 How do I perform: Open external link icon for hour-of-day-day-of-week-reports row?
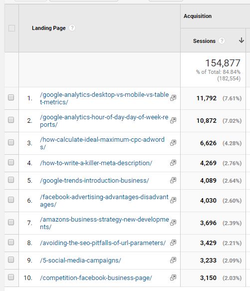pos(173,120)
